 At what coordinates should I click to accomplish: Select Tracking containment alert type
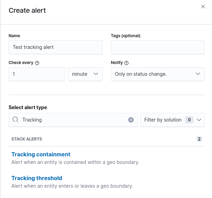click(x=41, y=154)
